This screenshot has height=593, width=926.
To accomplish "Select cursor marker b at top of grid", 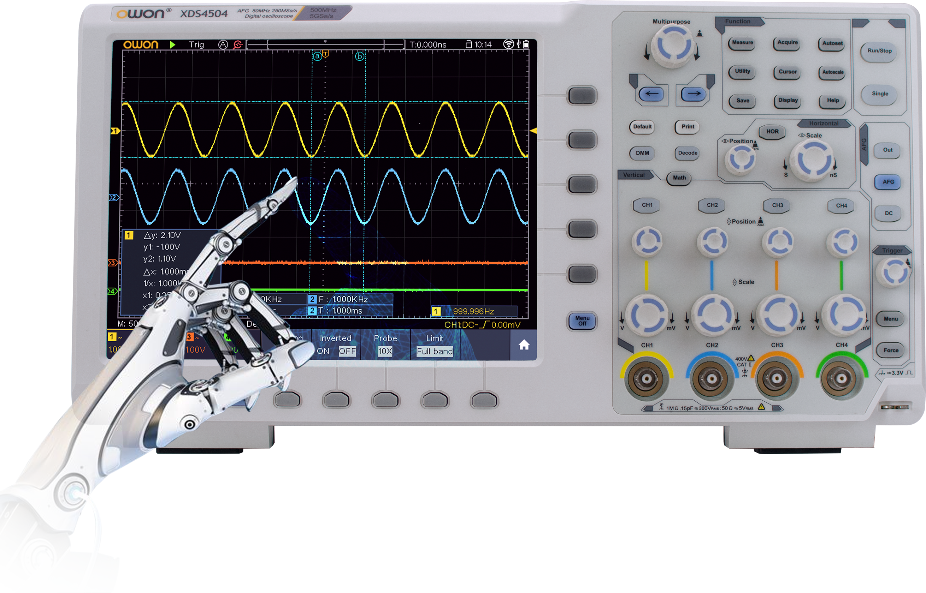I will click(x=359, y=56).
